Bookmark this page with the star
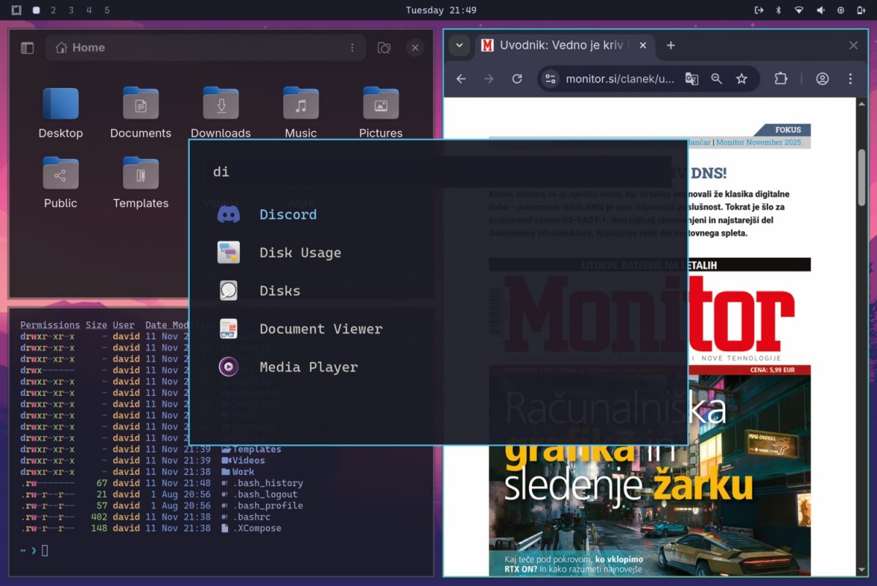This screenshot has width=877, height=586. pos(742,79)
